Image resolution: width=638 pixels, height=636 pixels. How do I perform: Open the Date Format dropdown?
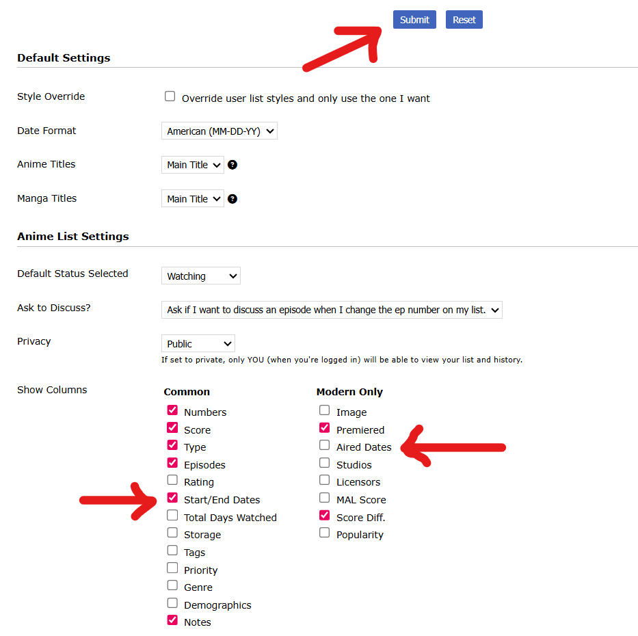[x=219, y=131]
